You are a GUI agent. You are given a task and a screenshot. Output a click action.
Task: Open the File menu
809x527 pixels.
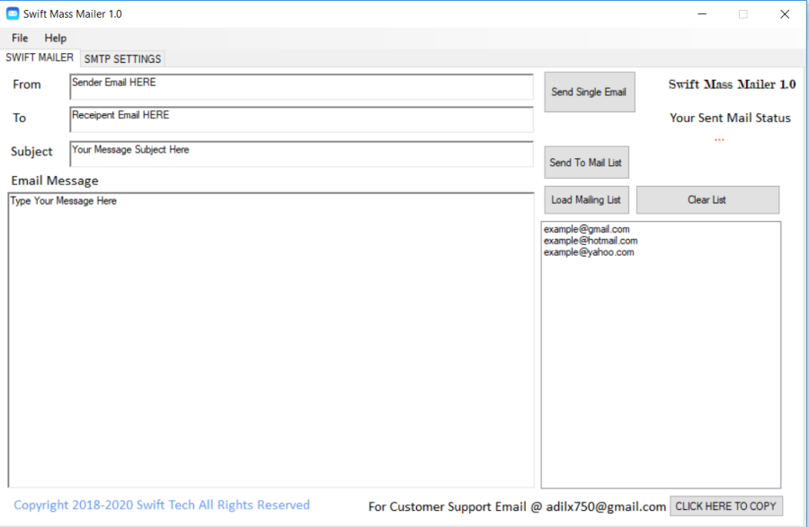pyautogui.click(x=20, y=38)
